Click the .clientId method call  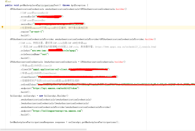click(25, 69)
